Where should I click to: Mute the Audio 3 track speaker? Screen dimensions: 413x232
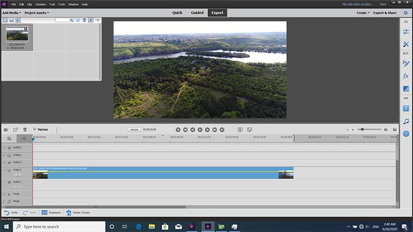point(9,147)
